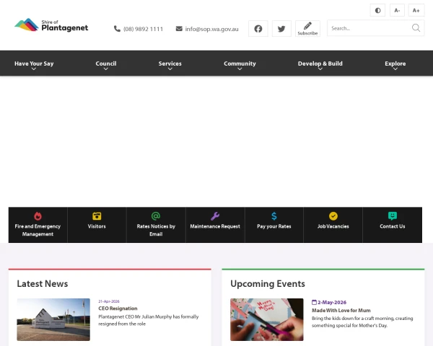
Task: Expand chevron under Community
Action: (x=240, y=69)
